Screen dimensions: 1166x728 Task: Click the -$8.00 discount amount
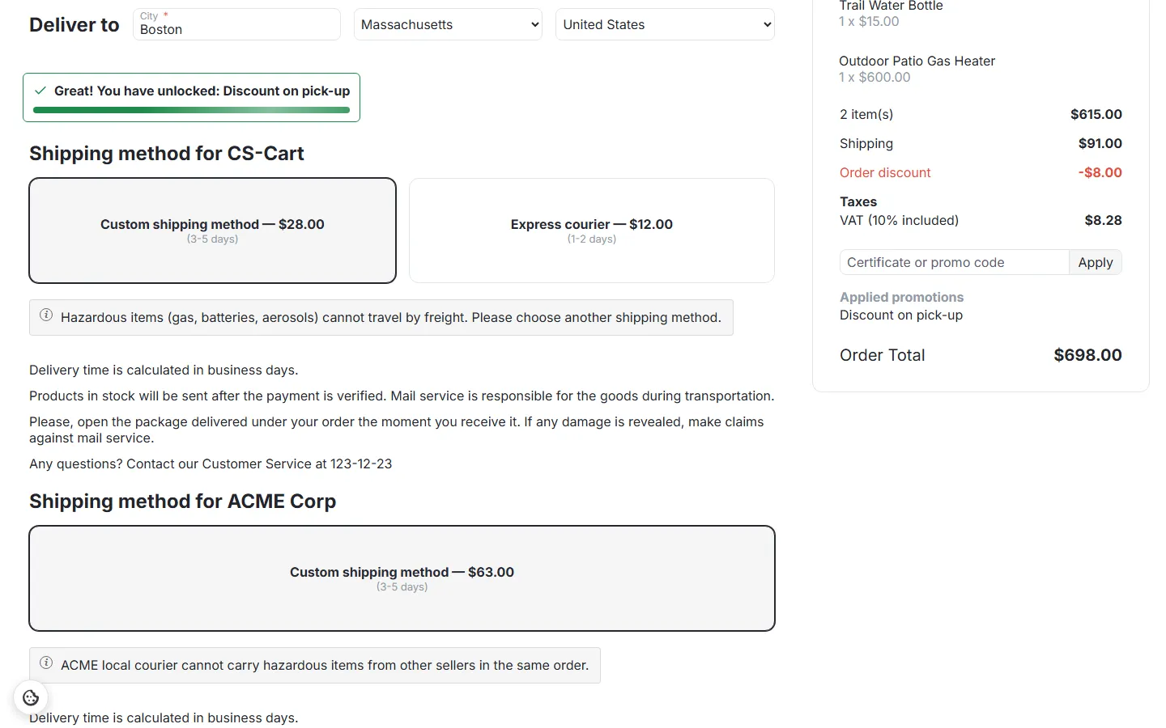tap(1100, 172)
